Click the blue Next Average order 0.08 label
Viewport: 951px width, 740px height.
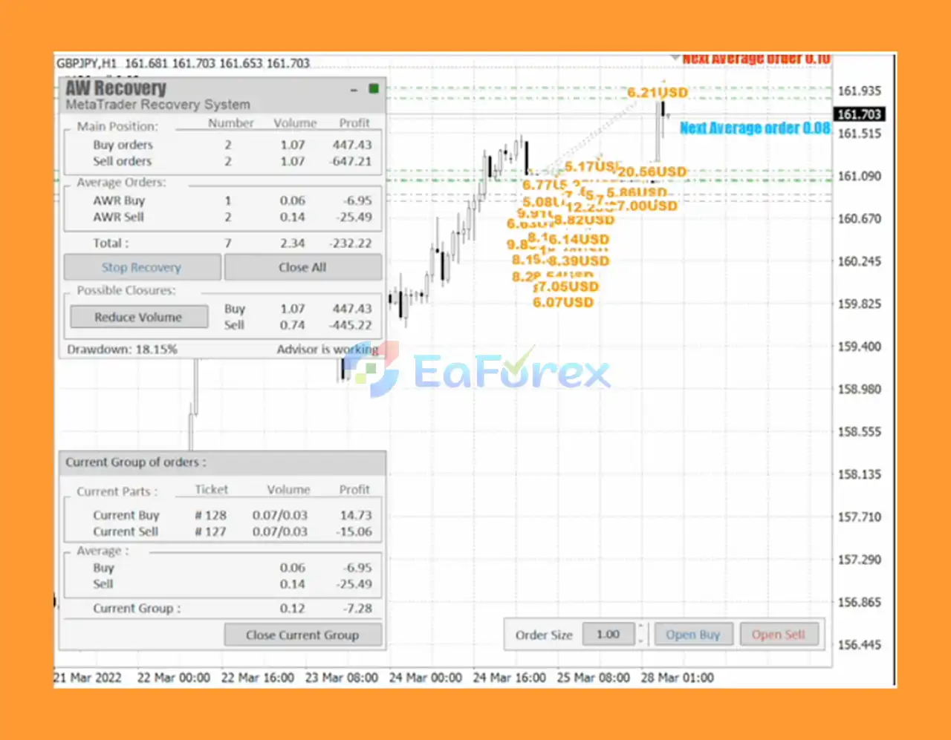755,128
